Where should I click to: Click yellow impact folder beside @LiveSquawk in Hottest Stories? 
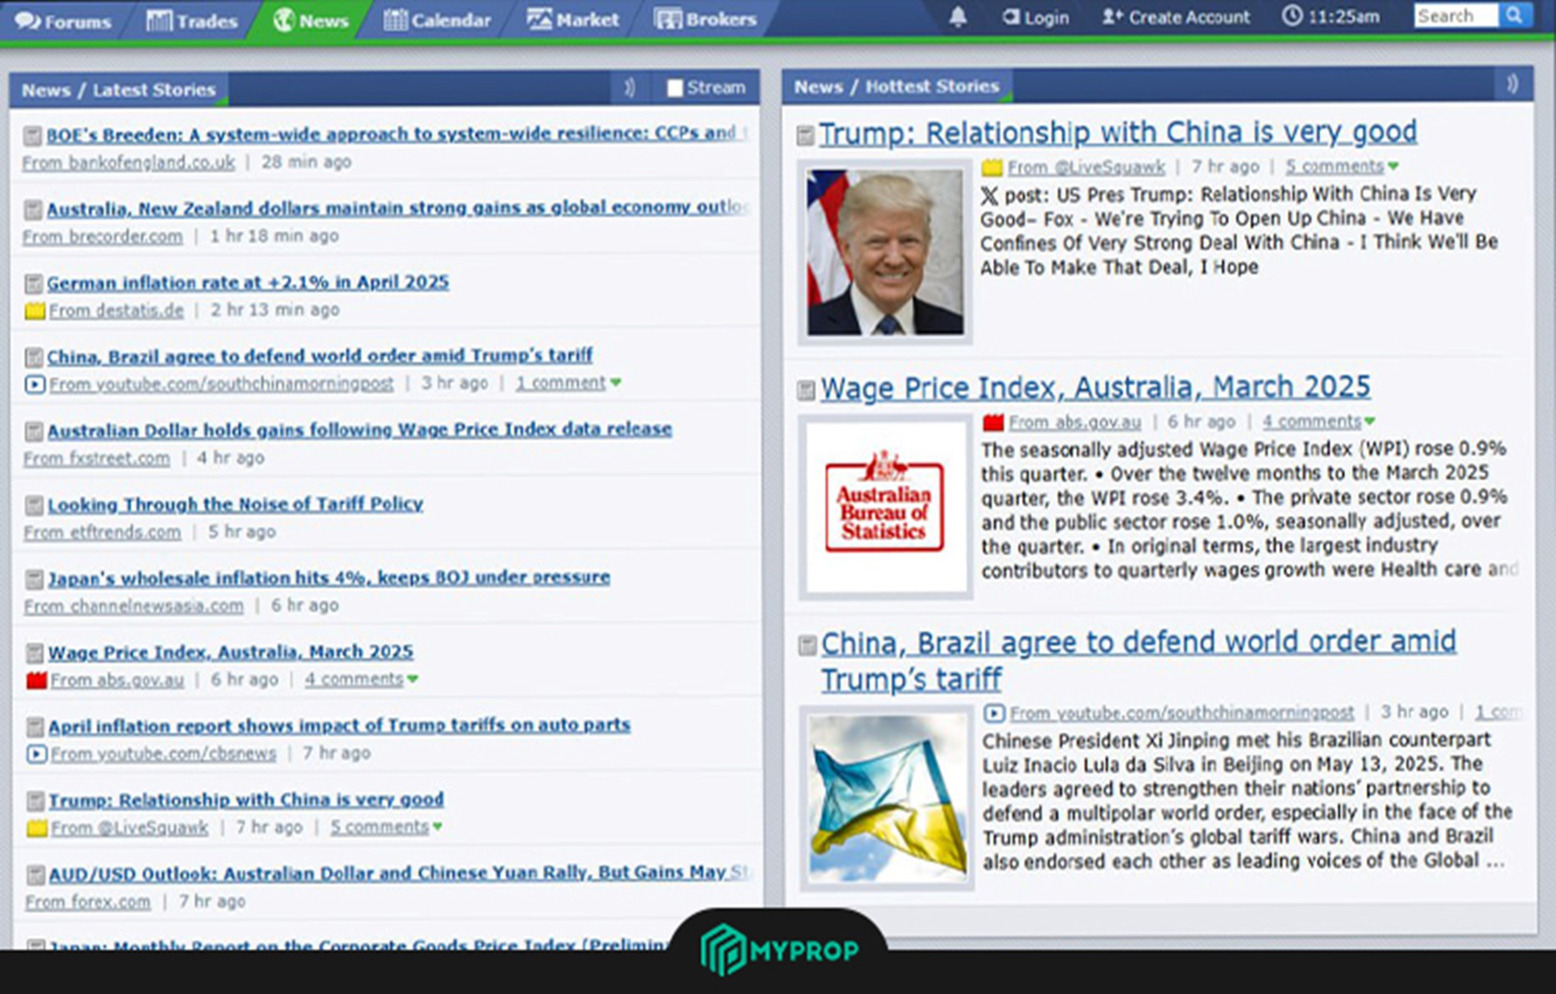[x=991, y=167]
